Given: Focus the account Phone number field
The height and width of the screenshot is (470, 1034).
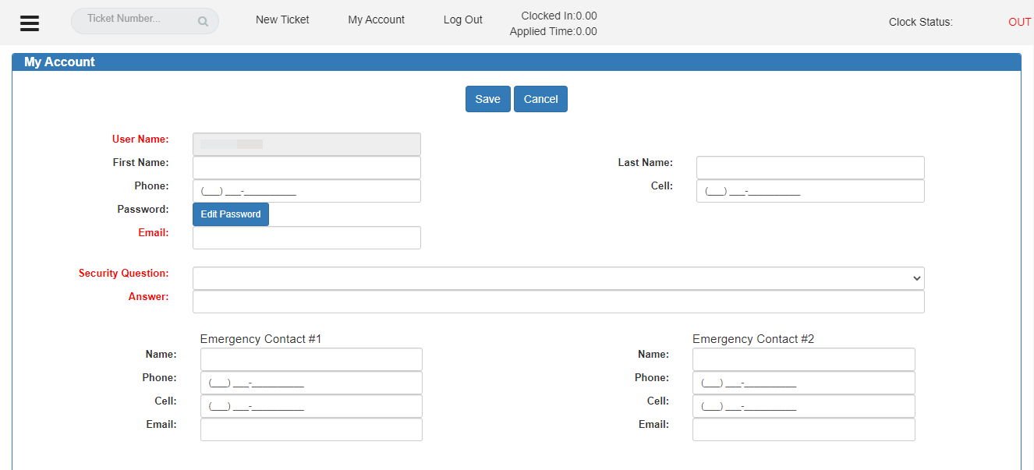Looking at the screenshot, I should click(x=306, y=191).
